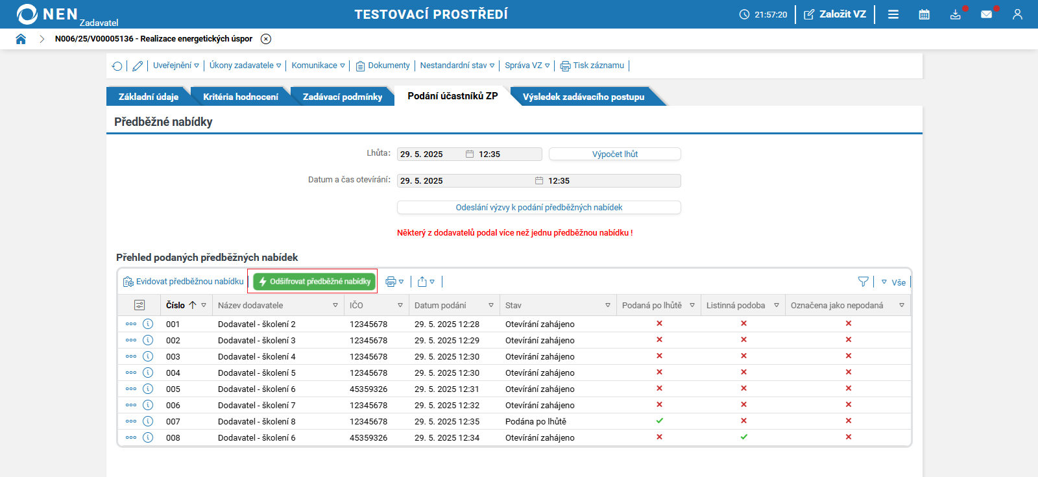Open calendar picker for Datum a čas otevírání
This screenshot has height=477, width=1038.
coord(539,180)
